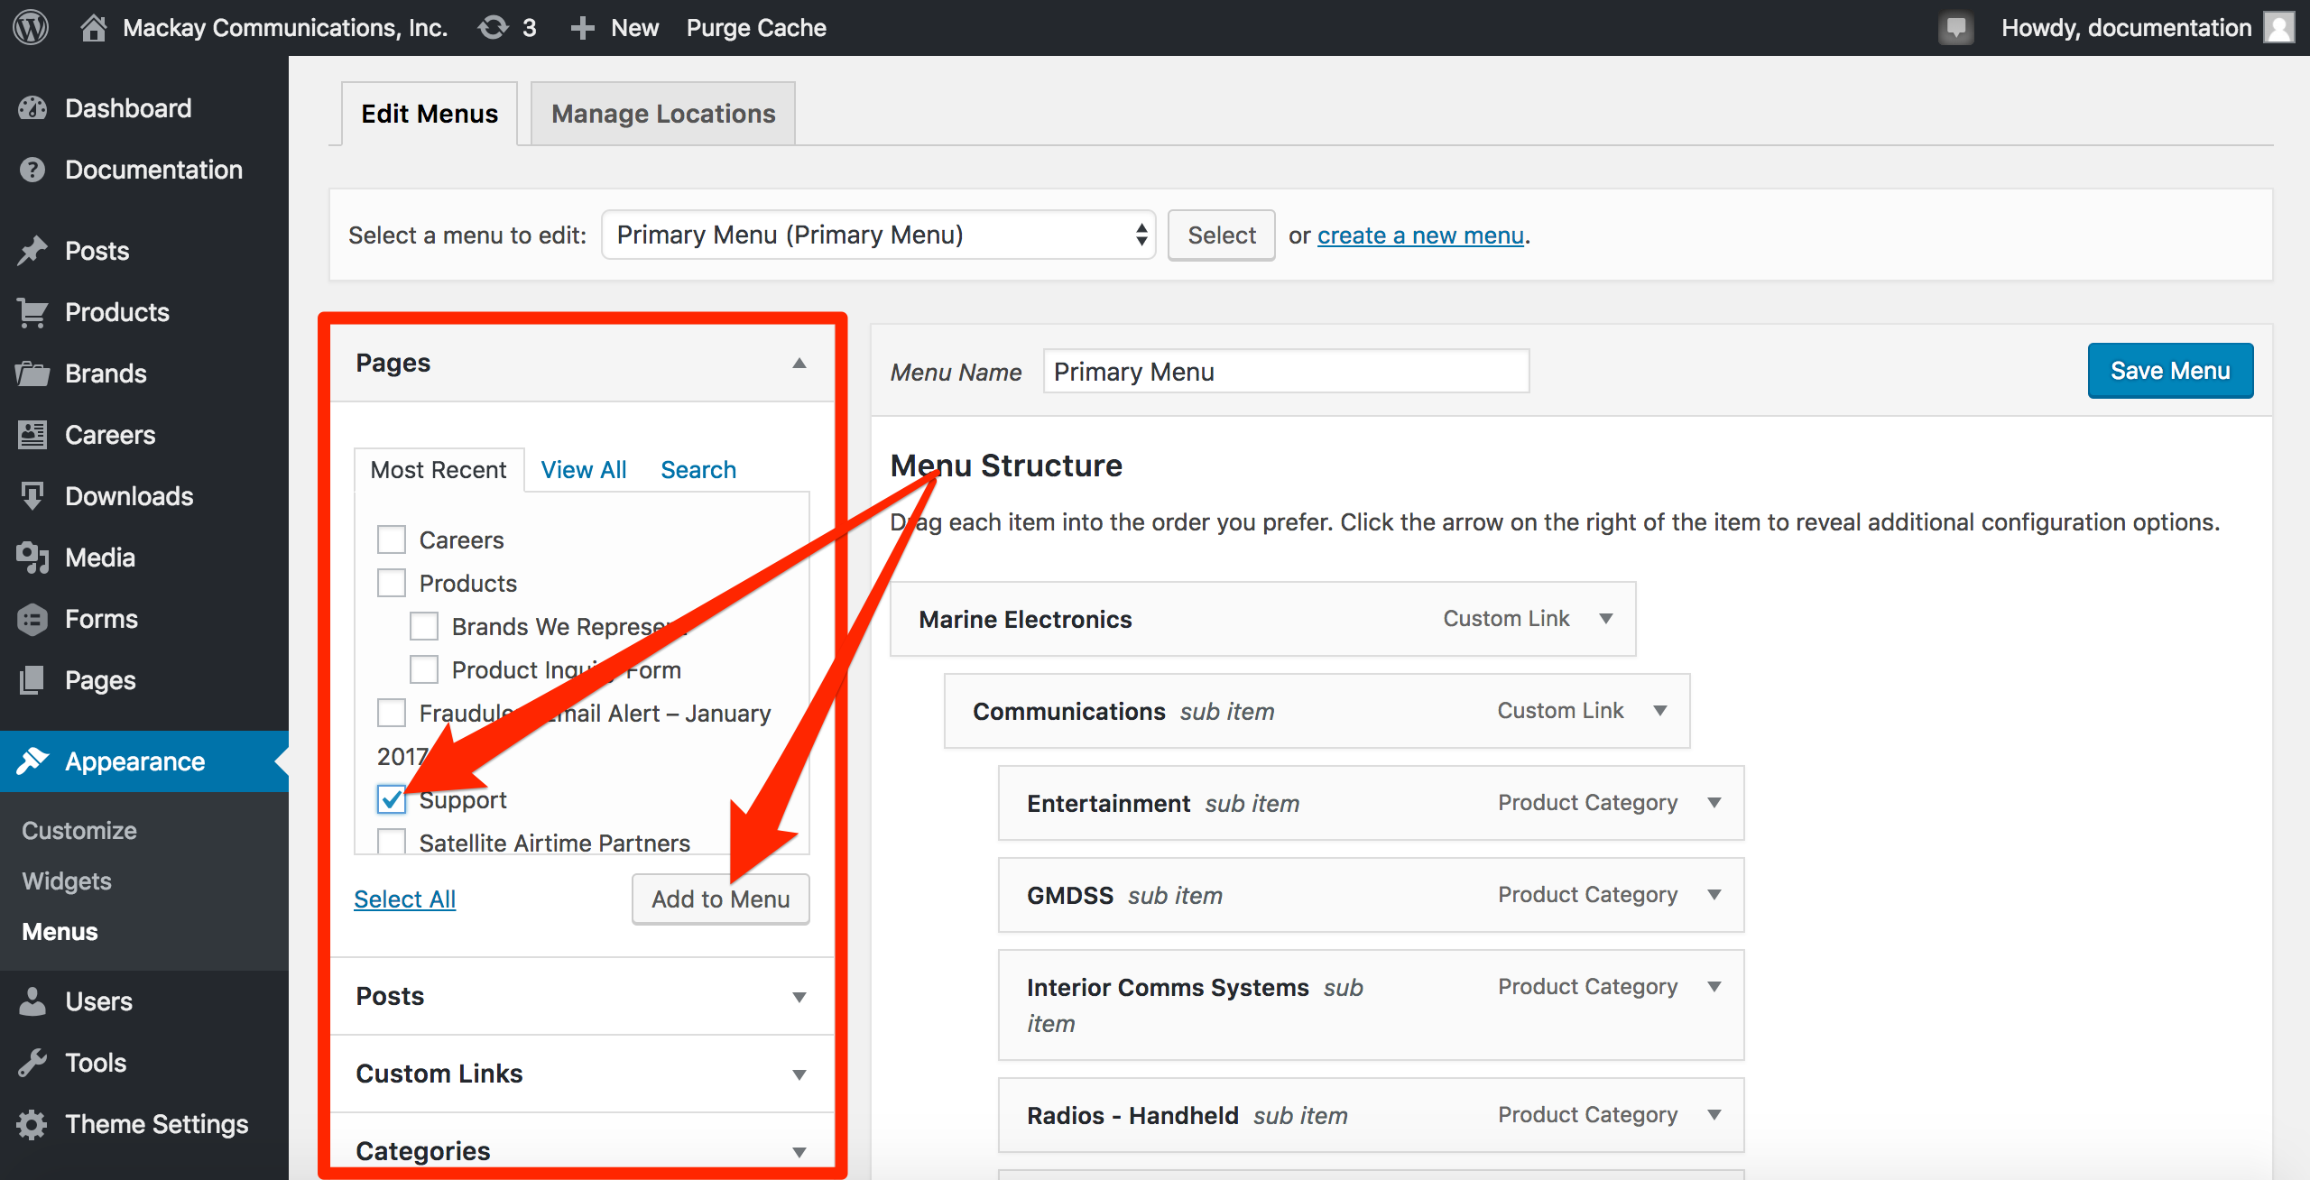The image size is (2310, 1180).
Task: Click the Posts pushpin icon
Action: 32,251
